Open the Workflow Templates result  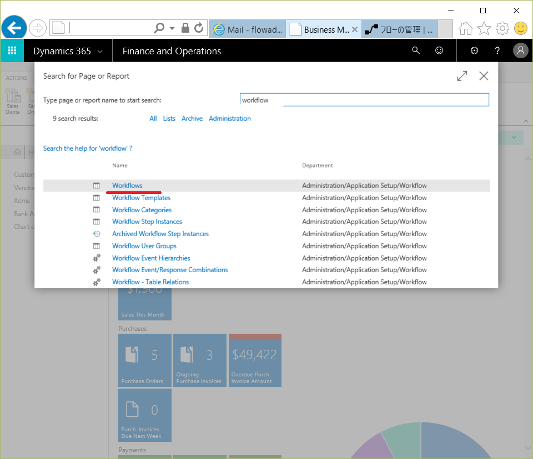click(142, 197)
